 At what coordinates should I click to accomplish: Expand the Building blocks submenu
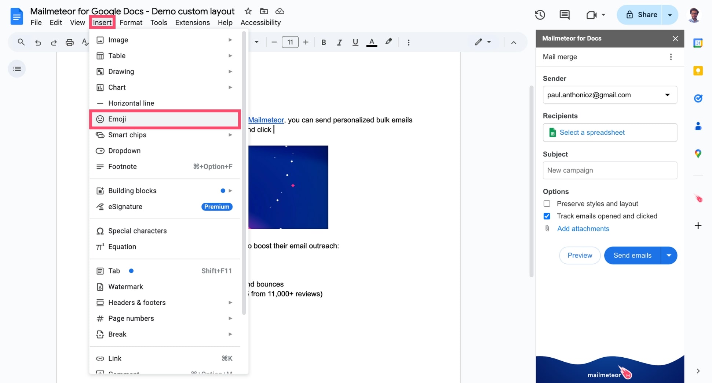click(x=230, y=191)
